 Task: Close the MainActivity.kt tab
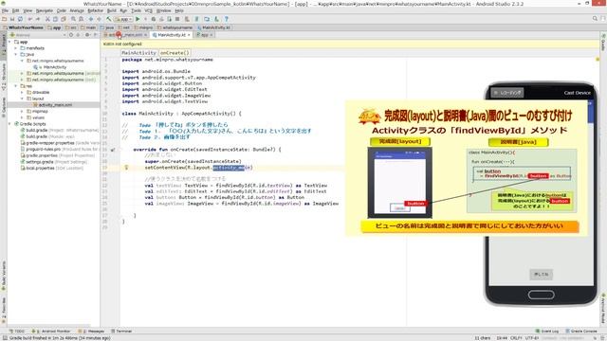click(189, 35)
